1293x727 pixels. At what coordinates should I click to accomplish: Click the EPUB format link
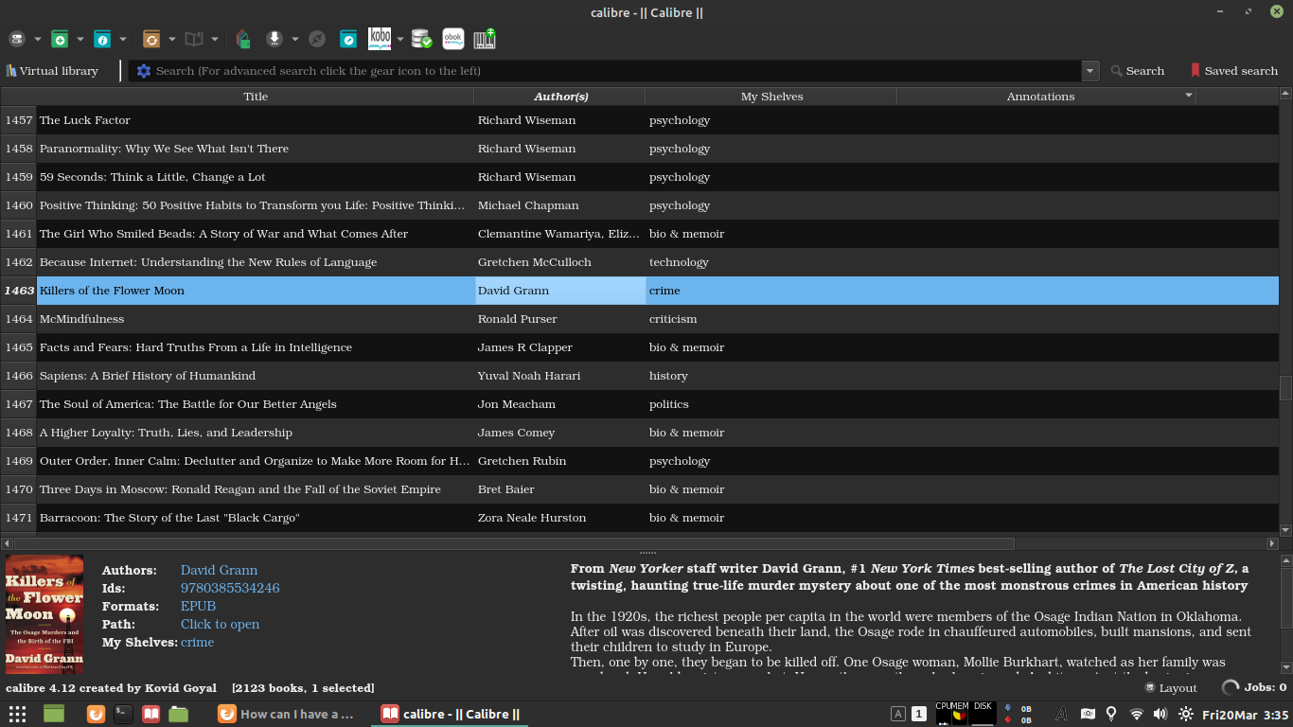point(198,607)
